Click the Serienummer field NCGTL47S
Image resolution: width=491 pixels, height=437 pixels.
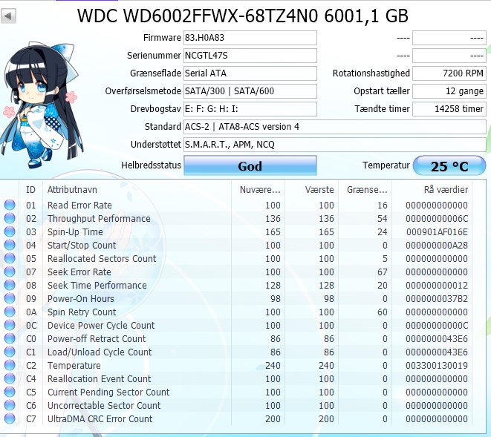pyautogui.click(x=250, y=56)
